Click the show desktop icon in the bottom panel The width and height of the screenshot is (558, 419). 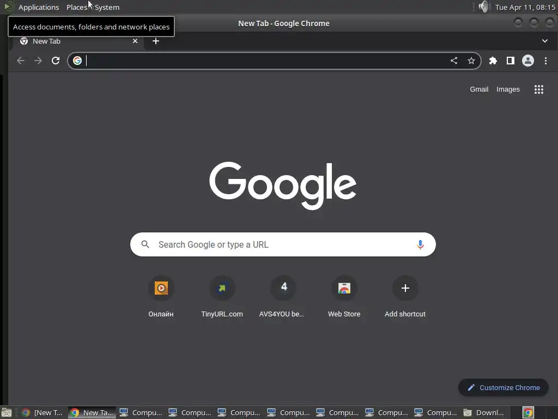6,412
